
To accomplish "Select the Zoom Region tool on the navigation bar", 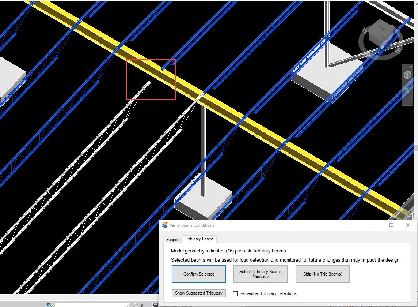I will point(407,90).
